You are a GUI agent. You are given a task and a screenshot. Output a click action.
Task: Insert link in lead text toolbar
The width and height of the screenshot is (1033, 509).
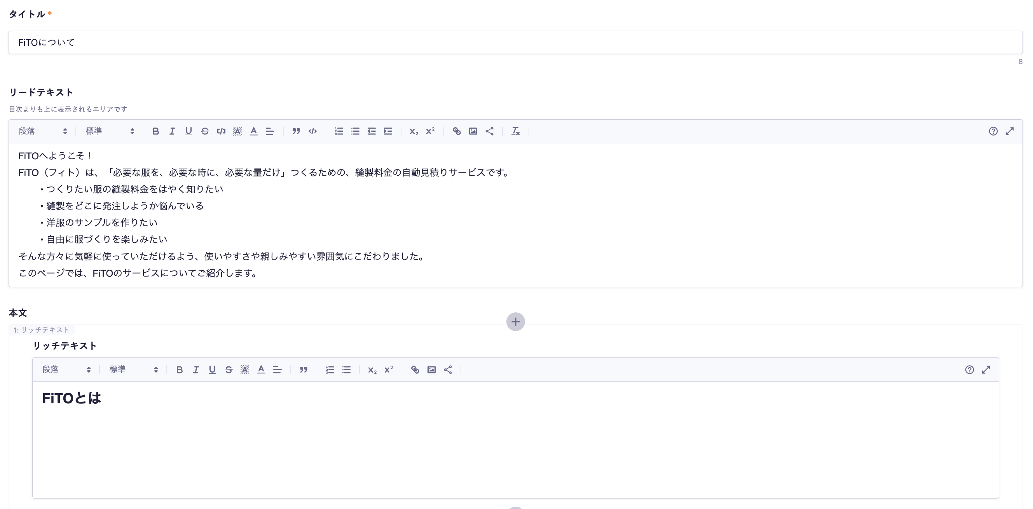457,131
